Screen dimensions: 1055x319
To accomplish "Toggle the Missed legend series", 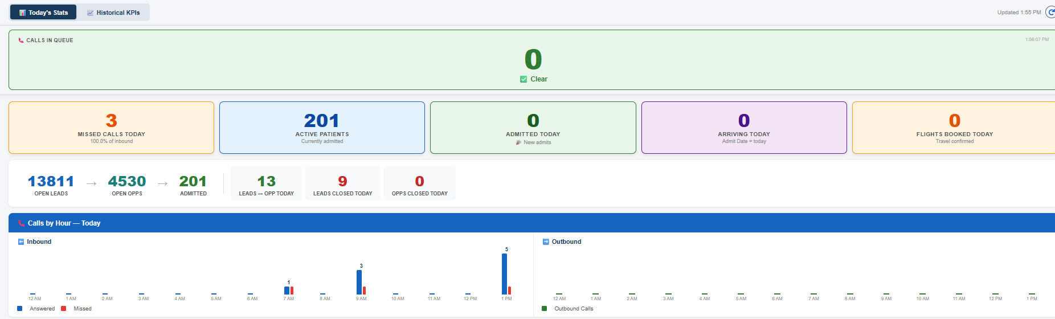I will [x=76, y=309].
